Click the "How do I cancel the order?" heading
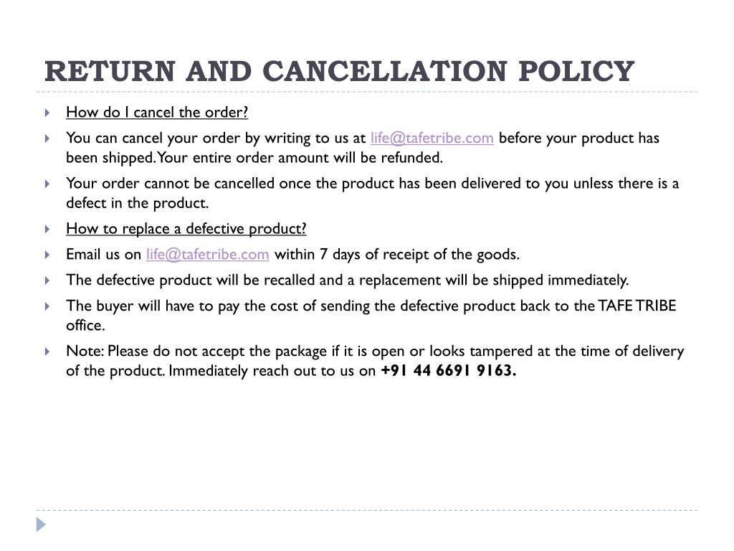 (157, 112)
